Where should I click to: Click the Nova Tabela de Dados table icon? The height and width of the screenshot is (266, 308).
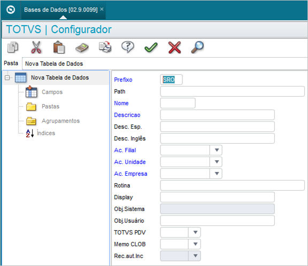pyautogui.click(x=21, y=77)
